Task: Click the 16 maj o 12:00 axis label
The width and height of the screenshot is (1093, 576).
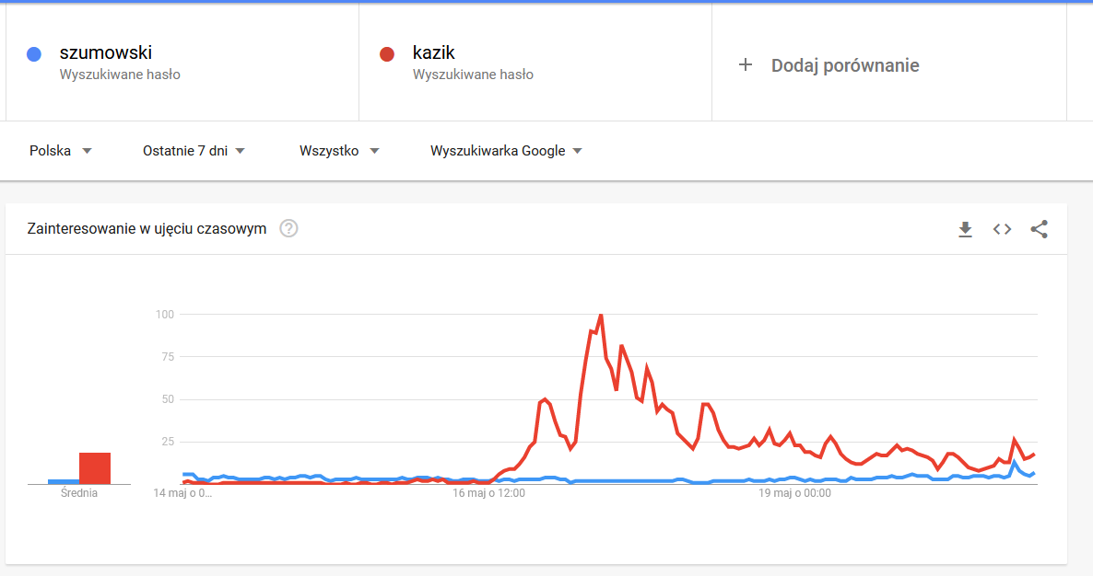Action: point(488,493)
